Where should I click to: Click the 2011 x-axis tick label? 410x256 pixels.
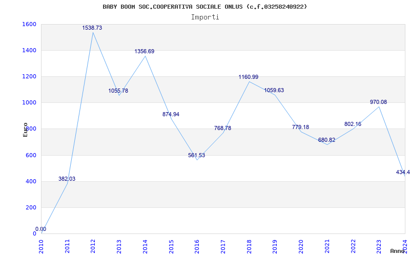(x=67, y=246)
